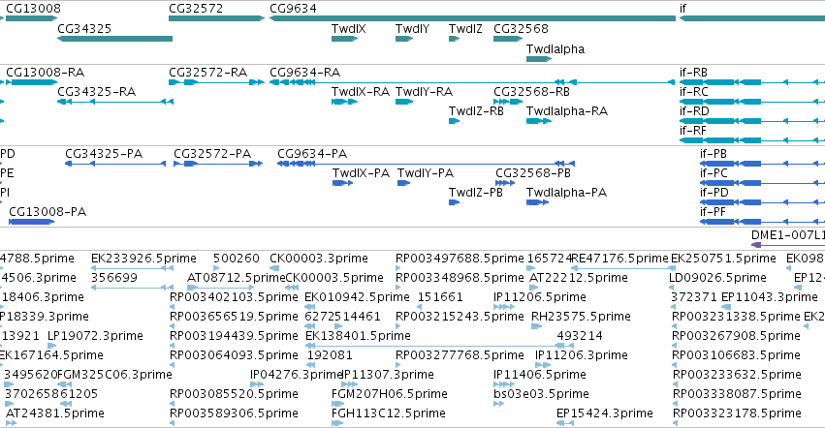Select the TwdlX gene

tap(344, 39)
